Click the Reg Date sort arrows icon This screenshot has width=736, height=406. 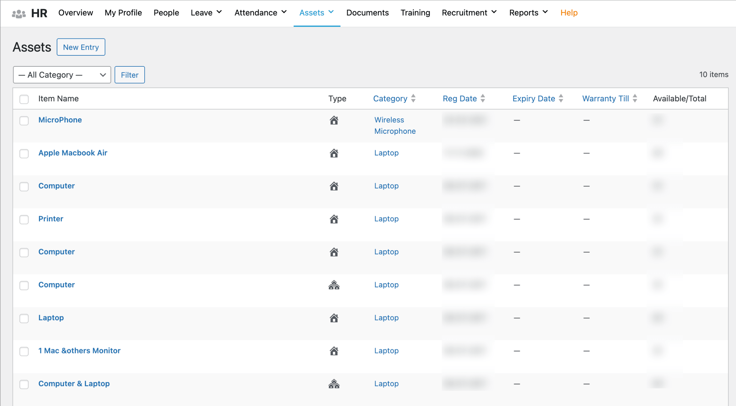click(x=483, y=99)
